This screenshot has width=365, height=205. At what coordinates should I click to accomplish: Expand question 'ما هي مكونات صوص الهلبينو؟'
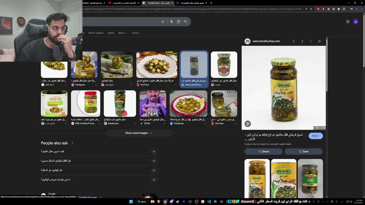[x=154, y=180]
